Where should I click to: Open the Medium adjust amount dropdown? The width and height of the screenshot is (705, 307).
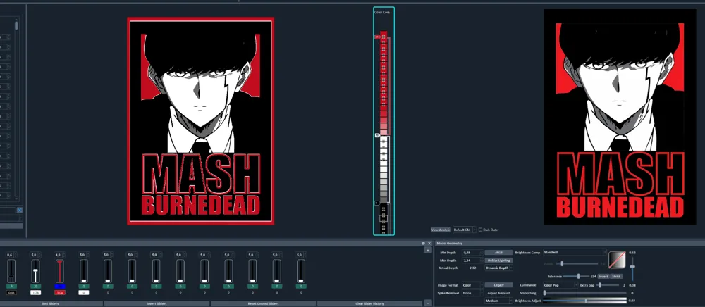pyautogui.click(x=498, y=301)
